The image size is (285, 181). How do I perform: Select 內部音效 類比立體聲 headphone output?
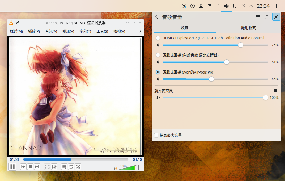[x=158, y=55]
